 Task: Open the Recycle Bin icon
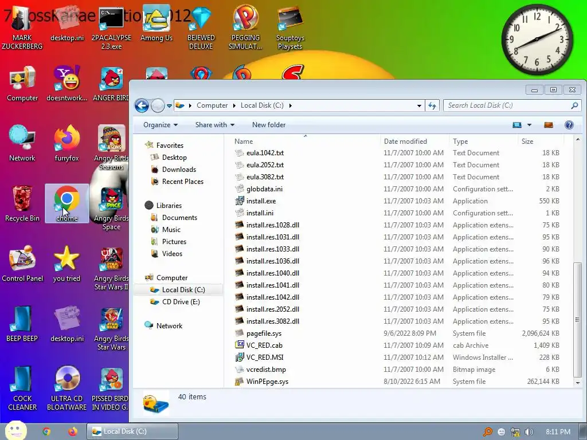22,203
